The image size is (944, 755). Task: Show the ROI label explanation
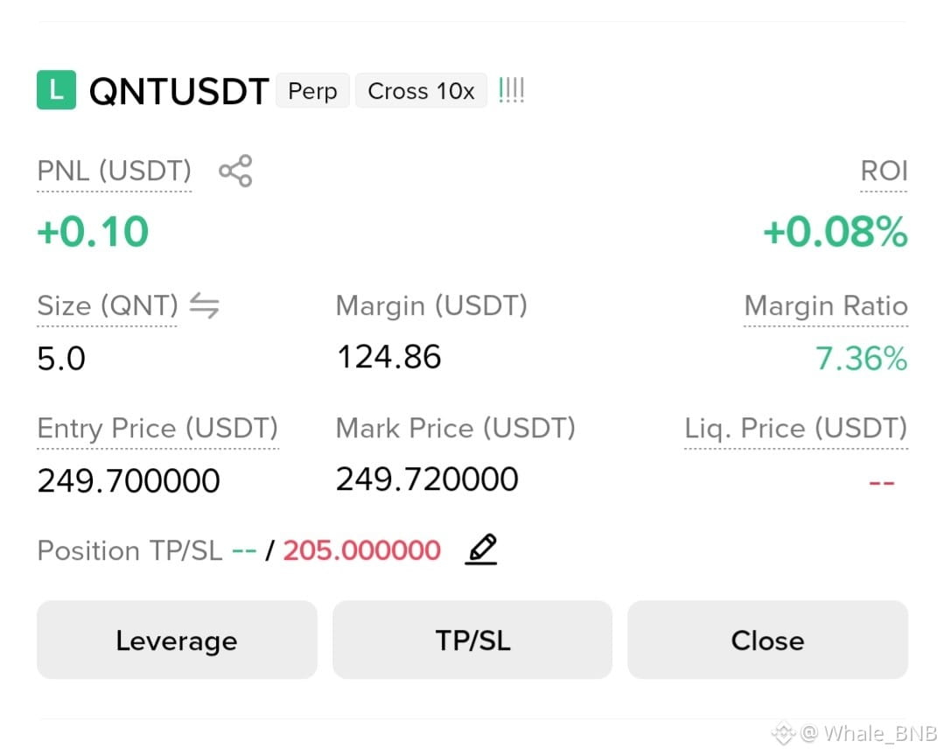coord(884,171)
